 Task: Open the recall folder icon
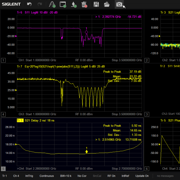(107, 4)
